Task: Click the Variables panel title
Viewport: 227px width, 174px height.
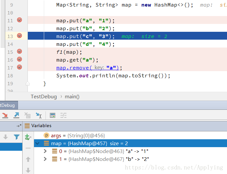Action: point(42,126)
